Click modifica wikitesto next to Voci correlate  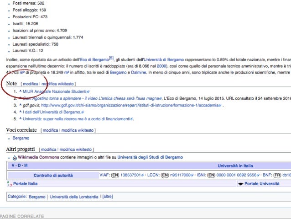pyautogui.click(x=78, y=130)
